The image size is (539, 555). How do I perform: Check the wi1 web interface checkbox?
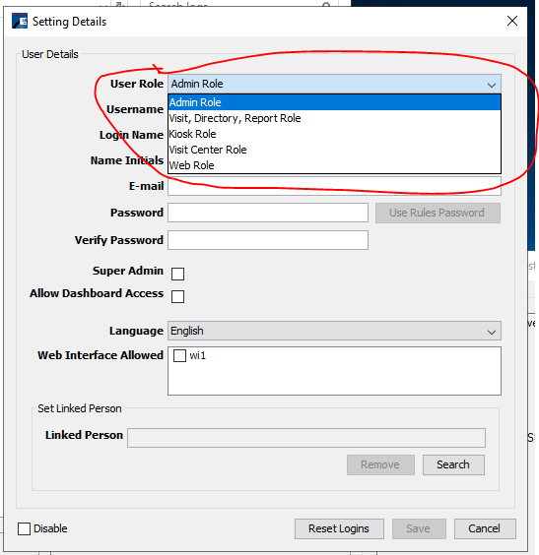point(179,355)
